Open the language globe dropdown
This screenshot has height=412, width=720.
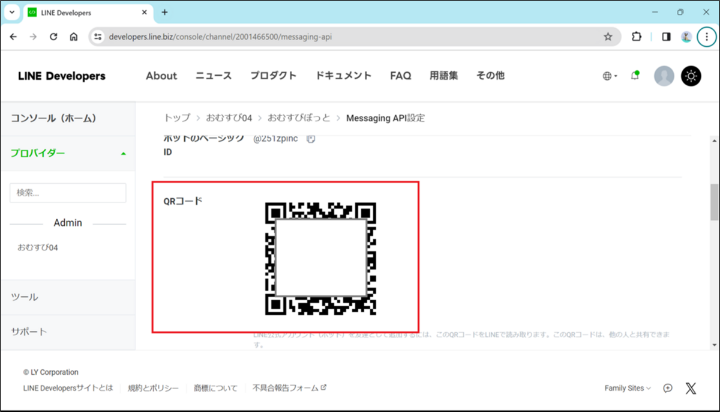pyautogui.click(x=610, y=76)
